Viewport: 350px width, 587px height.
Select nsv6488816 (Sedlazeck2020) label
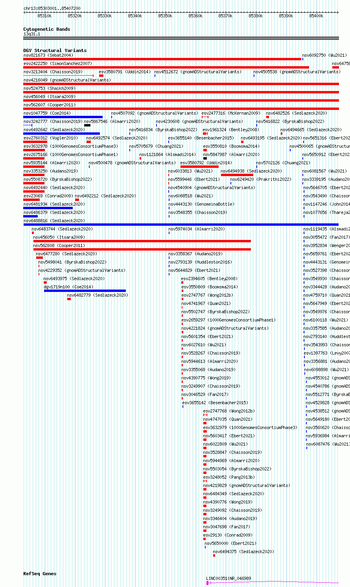54,221
